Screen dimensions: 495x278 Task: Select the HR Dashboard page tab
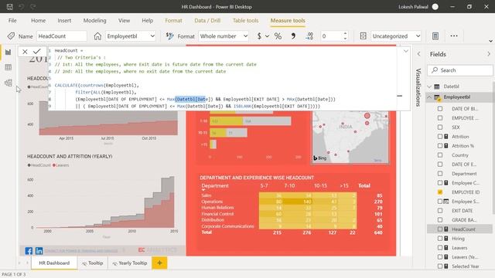coord(54,263)
